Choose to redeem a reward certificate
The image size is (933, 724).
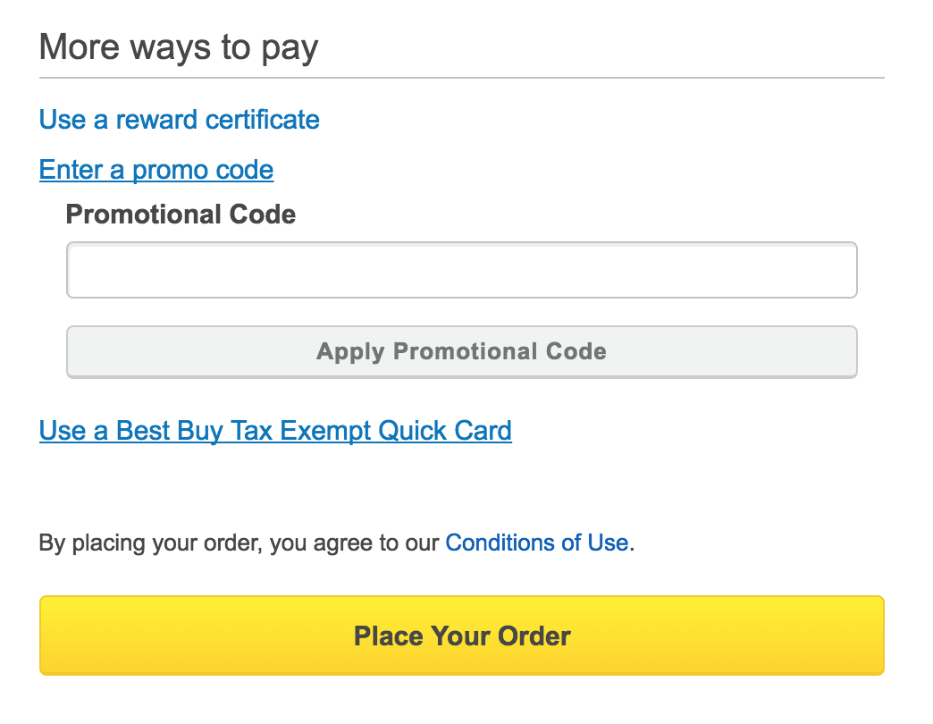[179, 120]
